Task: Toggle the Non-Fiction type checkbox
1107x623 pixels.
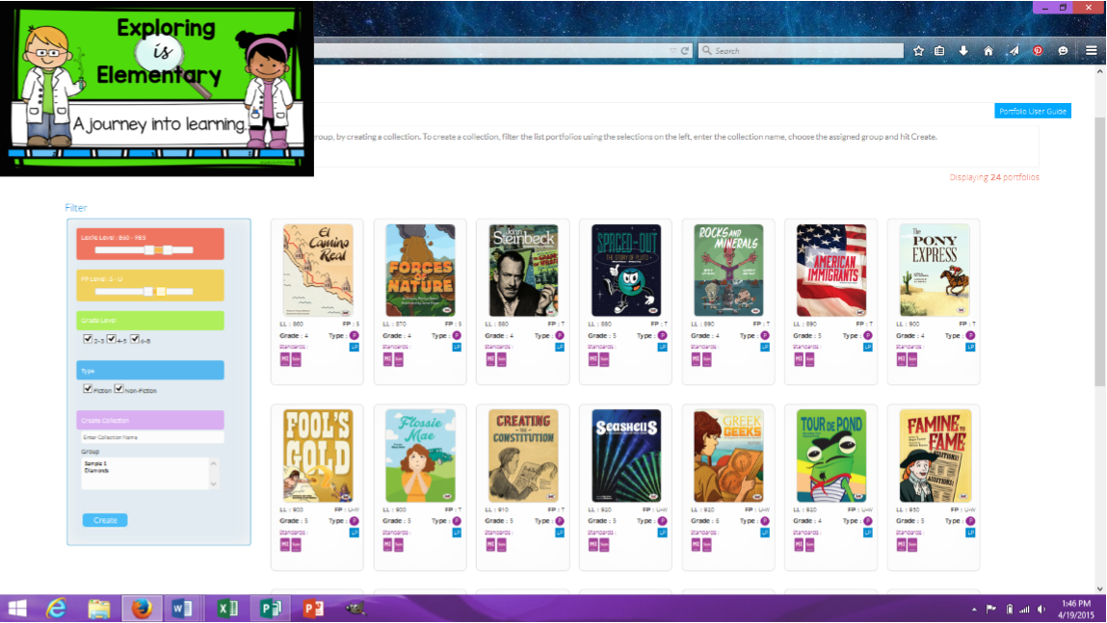Action: (x=119, y=389)
